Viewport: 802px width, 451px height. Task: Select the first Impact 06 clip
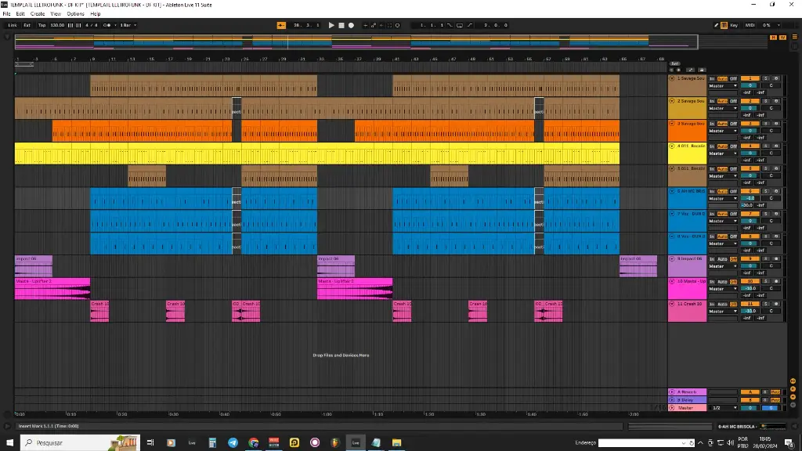click(33, 266)
